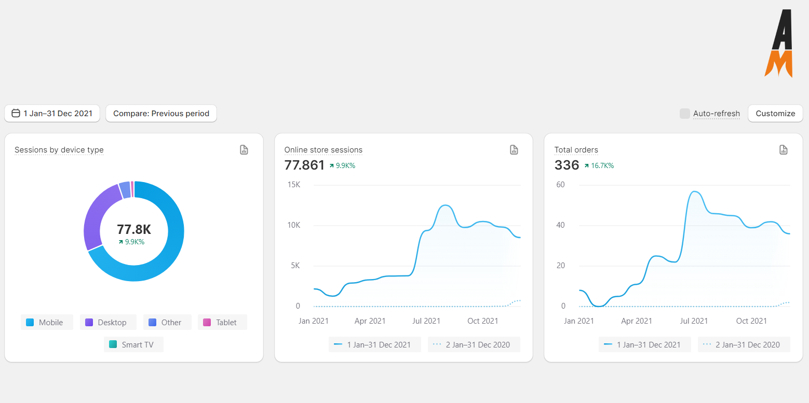Click the 16.7K% orders change indicator
Screen dimensions: 809x403
(x=599, y=166)
